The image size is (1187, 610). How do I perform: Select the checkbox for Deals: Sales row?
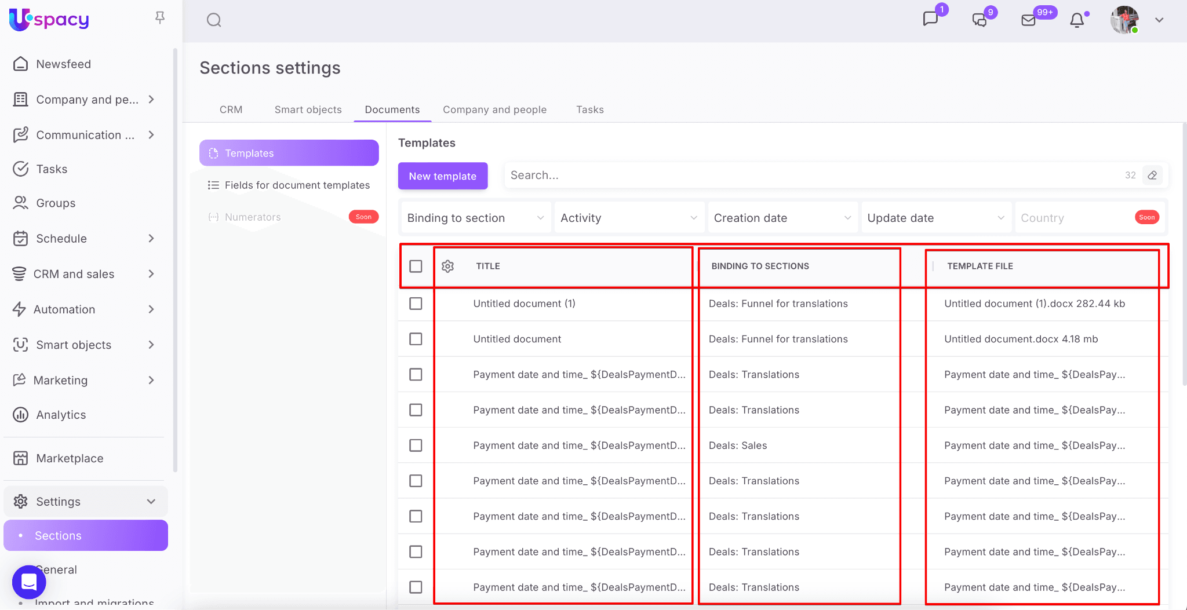(416, 445)
